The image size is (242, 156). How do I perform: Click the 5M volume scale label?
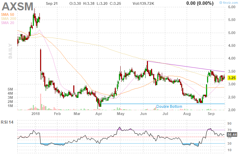point(10,89)
